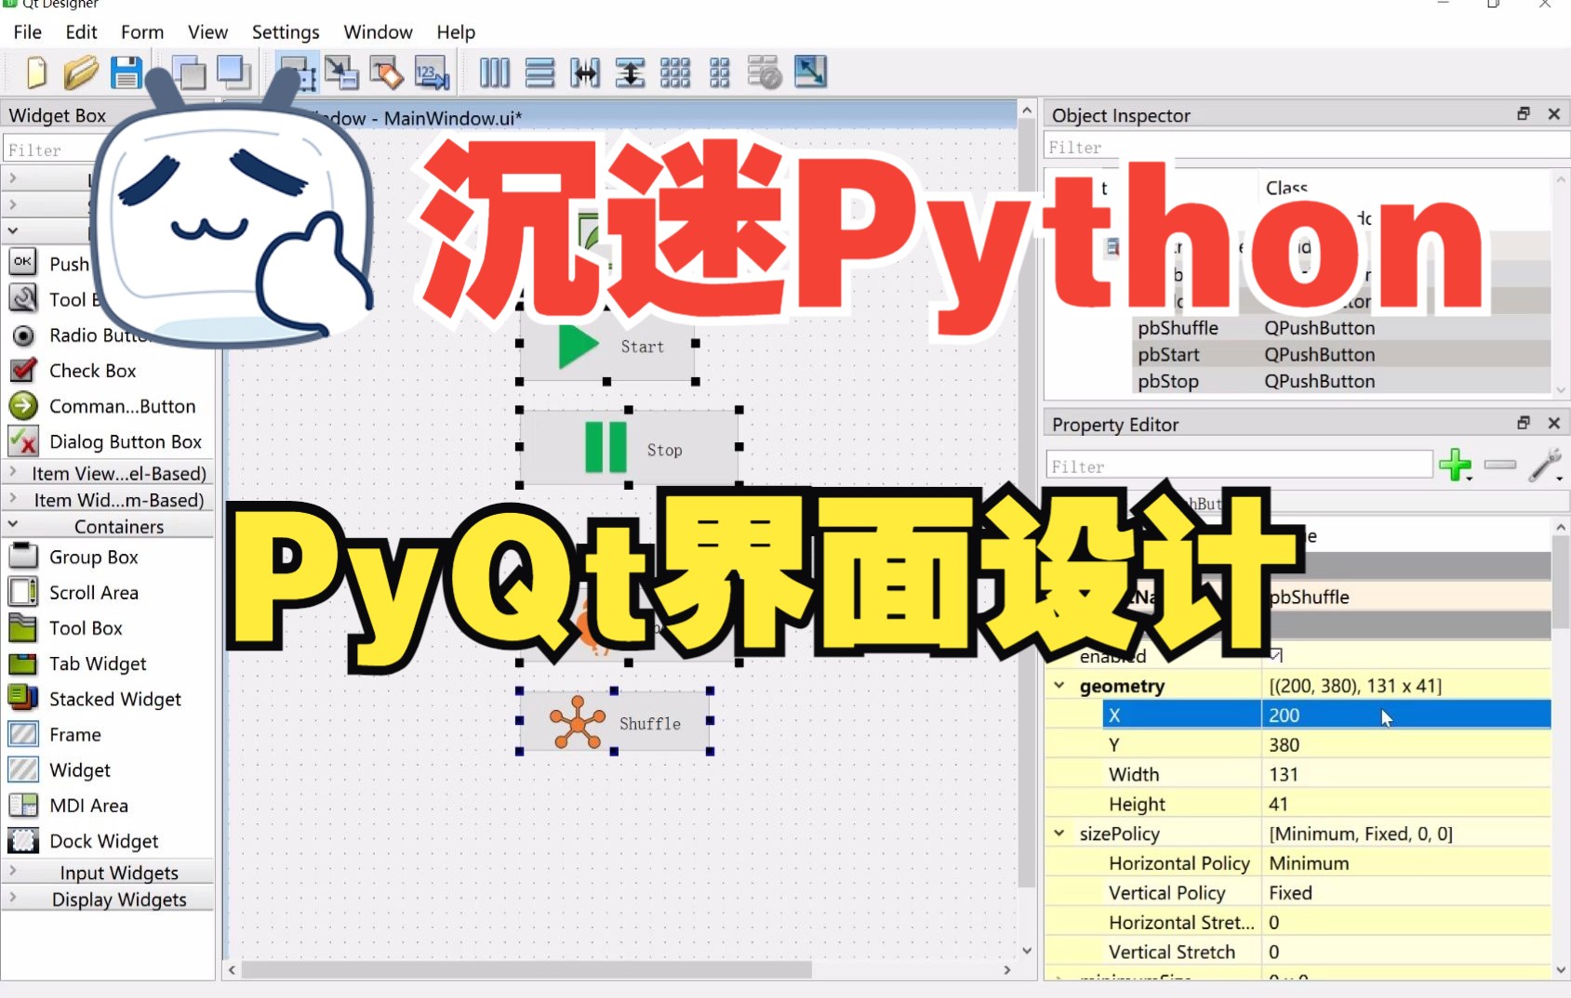Apply Lay Out Horizontally icon
This screenshot has width=1571, height=998.
click(494, 72)
